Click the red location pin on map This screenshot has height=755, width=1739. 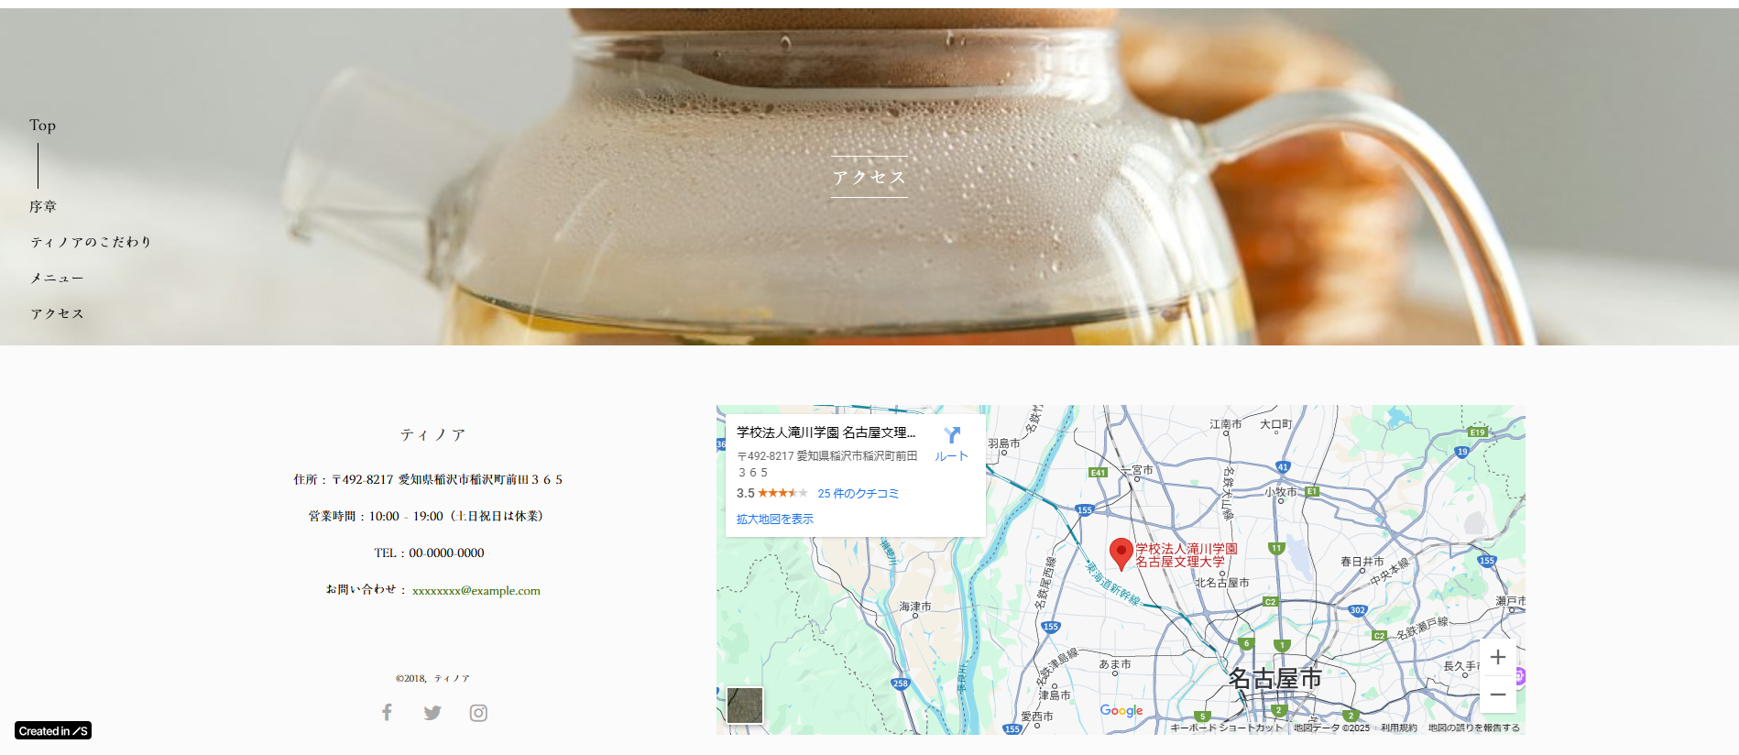coord(1120,553)
